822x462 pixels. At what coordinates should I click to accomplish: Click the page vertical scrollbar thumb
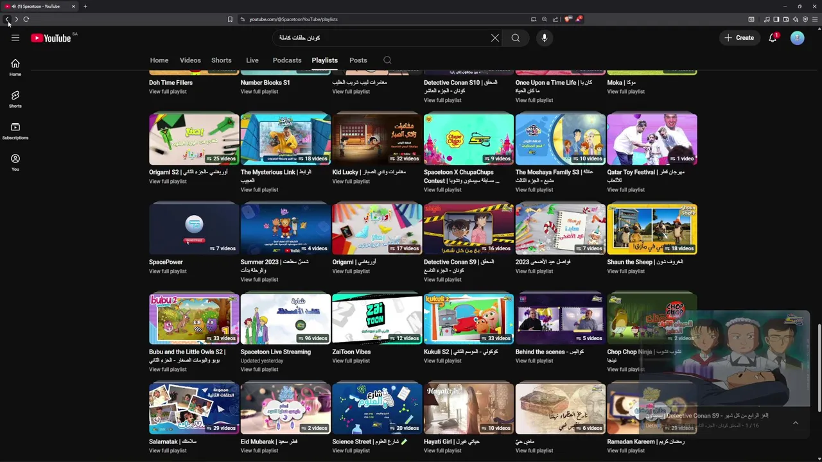pos(819,369)
